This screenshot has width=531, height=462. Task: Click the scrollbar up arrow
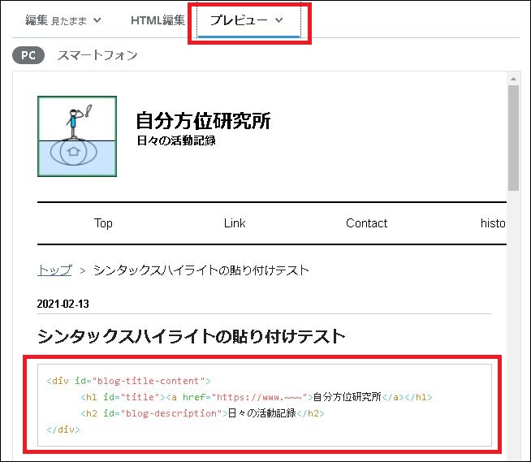513,79
